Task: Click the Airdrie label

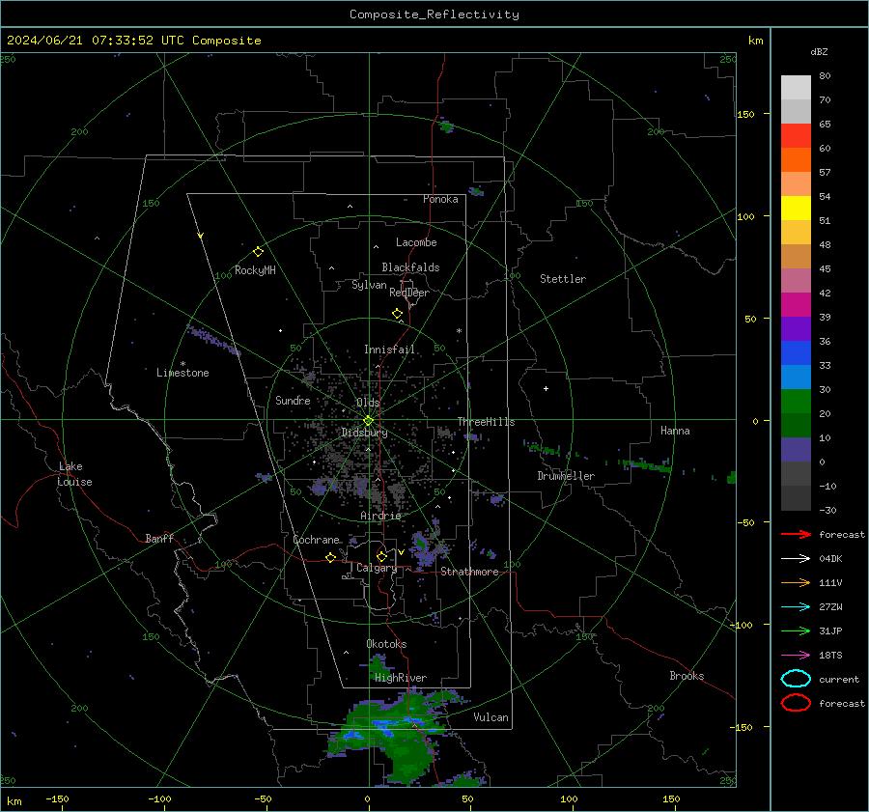Action: pos(380,516)
